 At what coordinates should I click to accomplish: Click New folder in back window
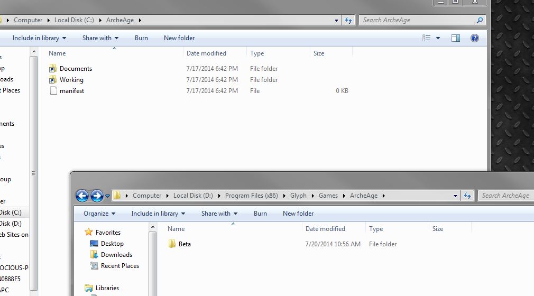pos(179,38)
